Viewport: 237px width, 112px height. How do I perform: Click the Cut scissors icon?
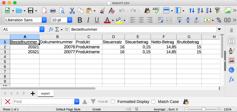[72, 11]
